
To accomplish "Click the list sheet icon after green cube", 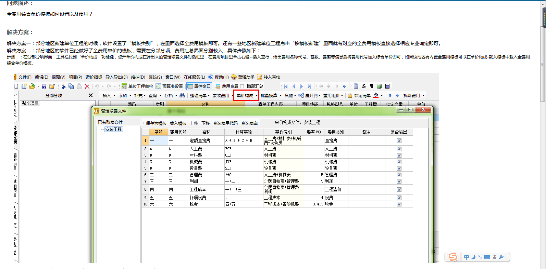I will [387, 86].
